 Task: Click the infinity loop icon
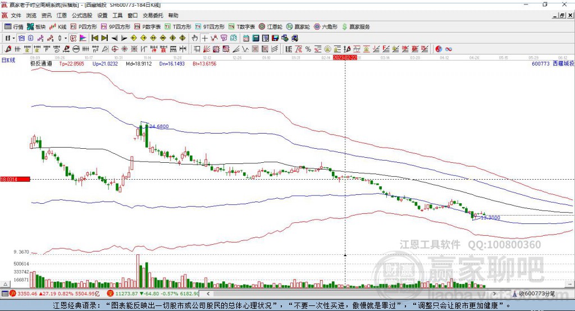click(x=448, y=49)
